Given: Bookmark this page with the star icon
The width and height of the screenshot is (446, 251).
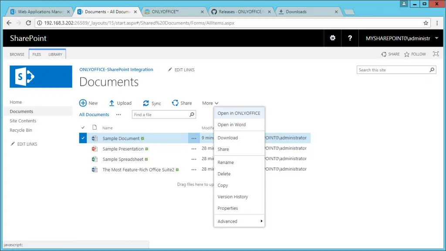Looking at the screenshot, I should tap(426, 23).
